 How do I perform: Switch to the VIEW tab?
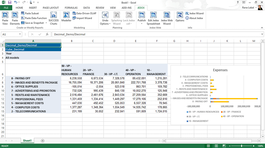[x=113, y=8]
